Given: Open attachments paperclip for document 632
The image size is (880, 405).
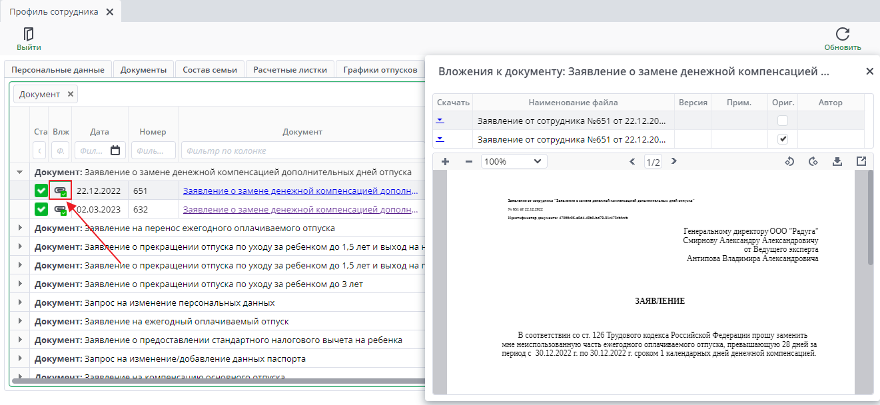Looking at the screenshot, I should pos(61,209).
